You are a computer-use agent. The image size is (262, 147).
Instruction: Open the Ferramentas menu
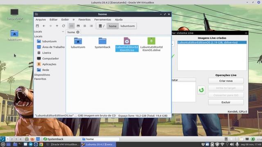tap(103, 20)
